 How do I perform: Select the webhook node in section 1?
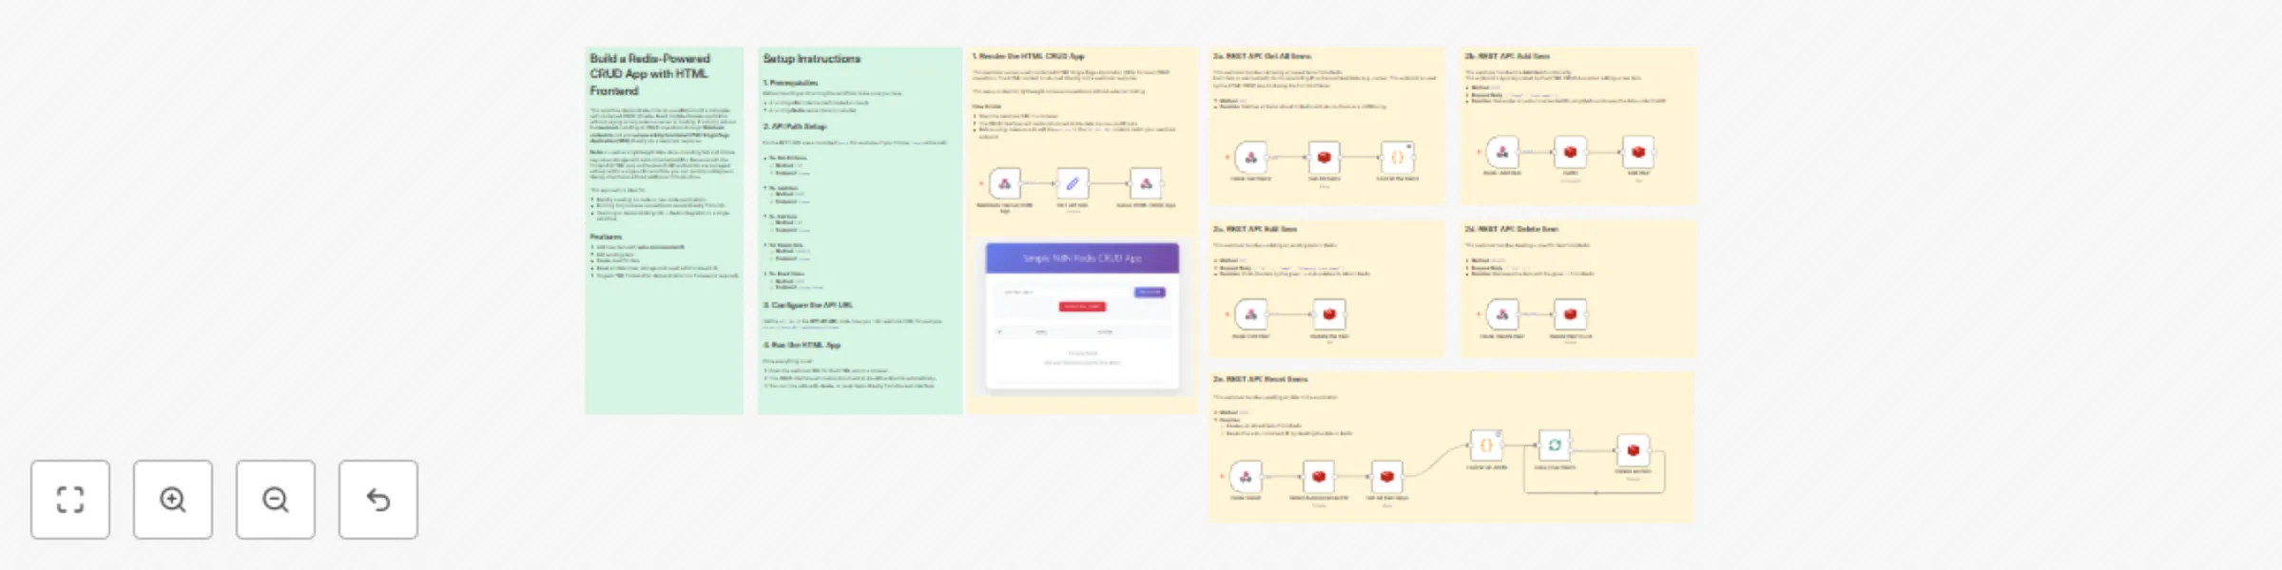pyautogui.click(x=1005, y=183)
